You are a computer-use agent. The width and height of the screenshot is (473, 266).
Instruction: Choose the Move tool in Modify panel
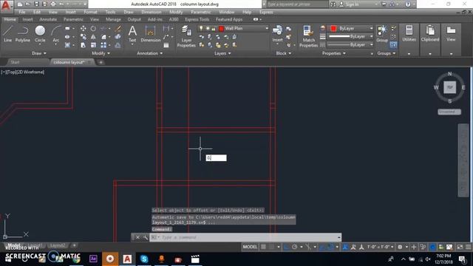(x=83, y=28)
